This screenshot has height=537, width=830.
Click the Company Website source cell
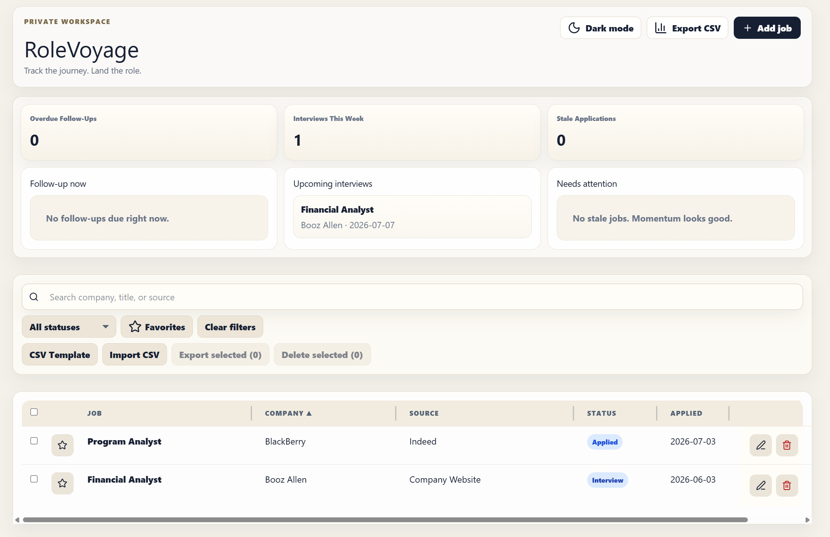445,479
